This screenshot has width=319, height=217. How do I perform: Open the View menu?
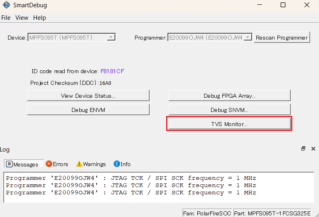22,18
